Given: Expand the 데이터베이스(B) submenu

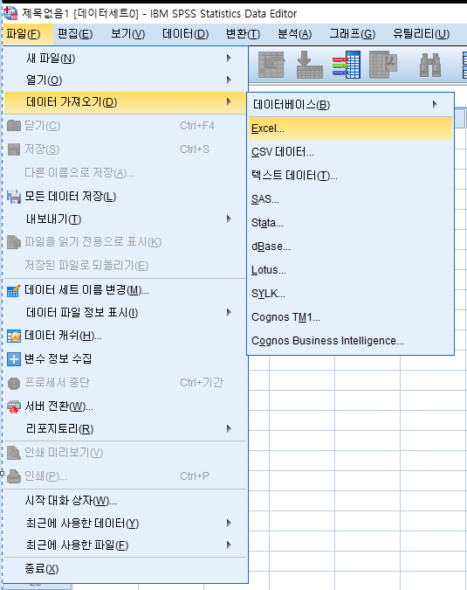Looking at the screenshot, I should [x=350, y=105].
